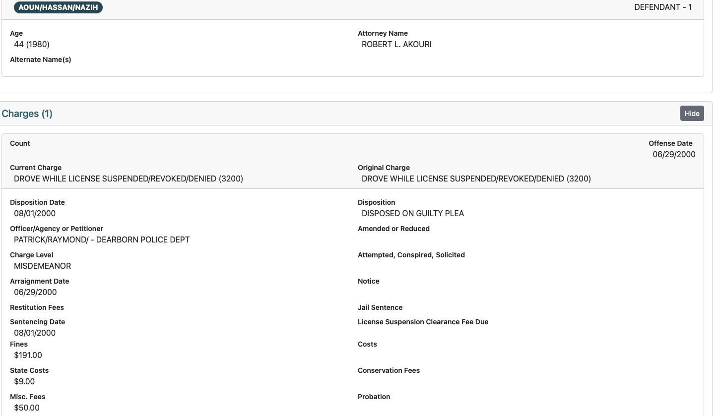
Task: Select the $191.00 fines amount
Action: (28, 355)
